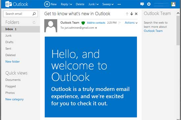This screenshot has width=181, height=120.
Task: Click the Reply button
Action: 65,4
